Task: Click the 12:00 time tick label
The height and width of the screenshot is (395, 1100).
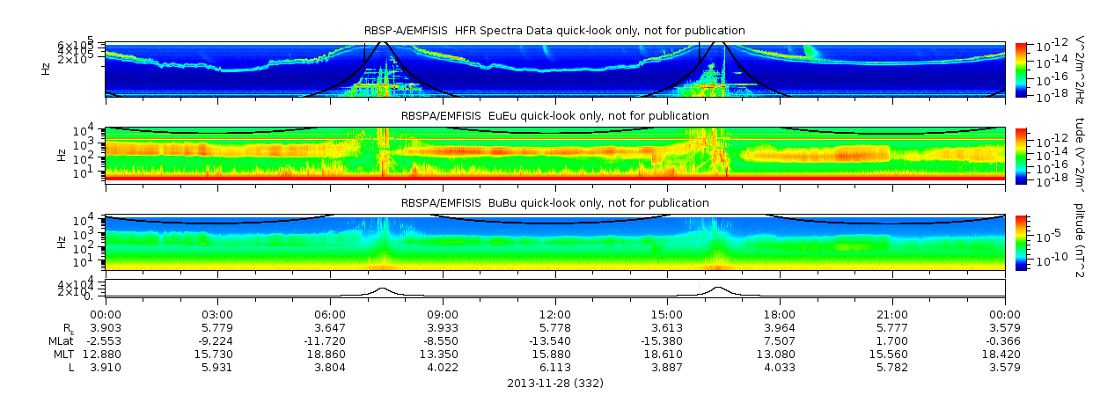Action: pyautogui.click(x=555, y=314)
